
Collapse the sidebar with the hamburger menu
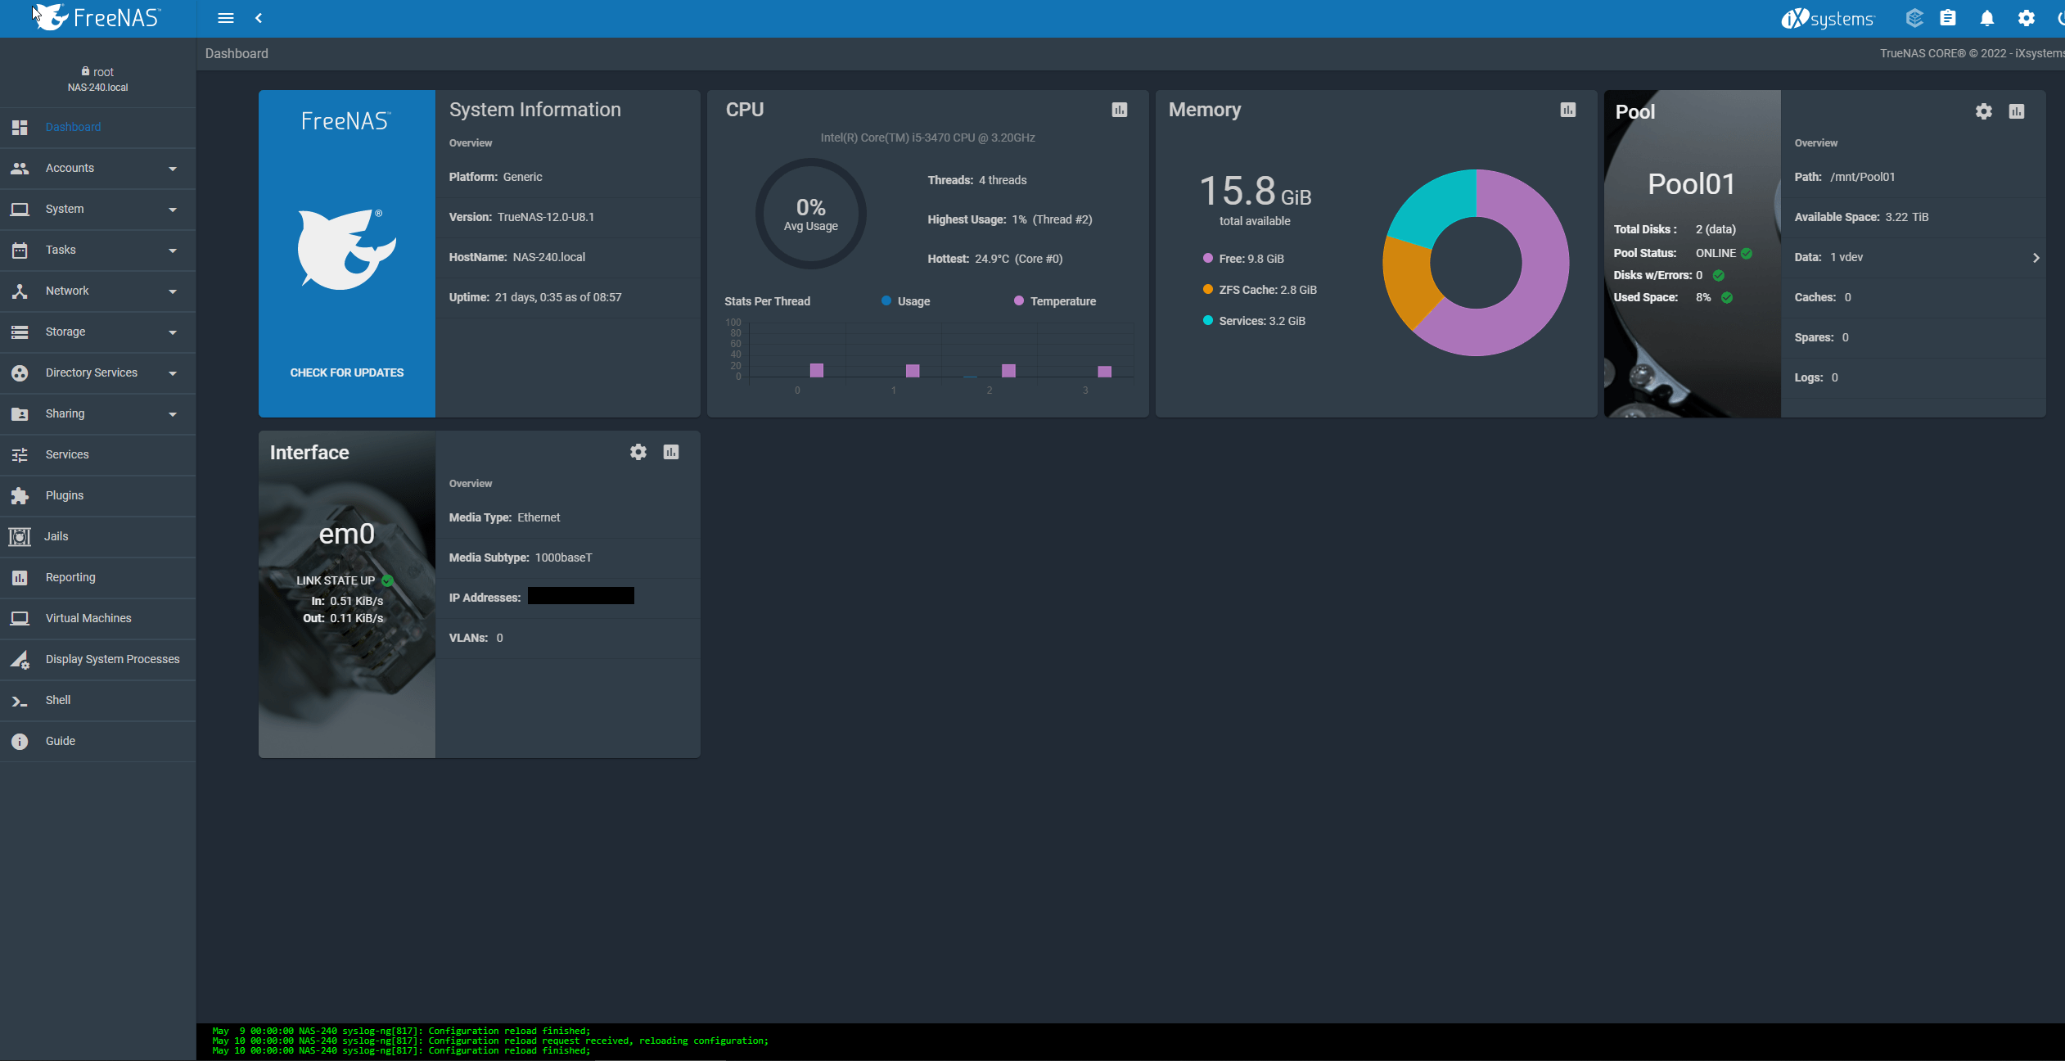[225, 17]
